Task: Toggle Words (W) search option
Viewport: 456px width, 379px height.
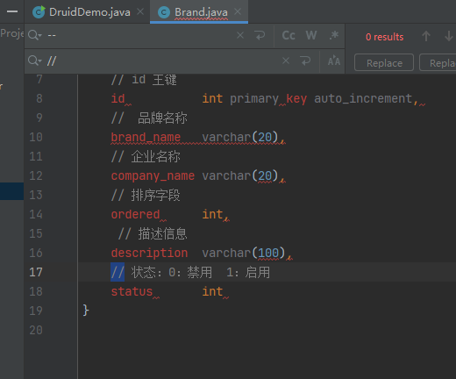Action: pos(311,35)
